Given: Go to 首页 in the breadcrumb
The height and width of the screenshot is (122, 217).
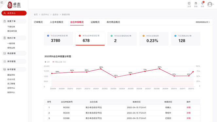Looking at the screenshot, I should (36, 14).
